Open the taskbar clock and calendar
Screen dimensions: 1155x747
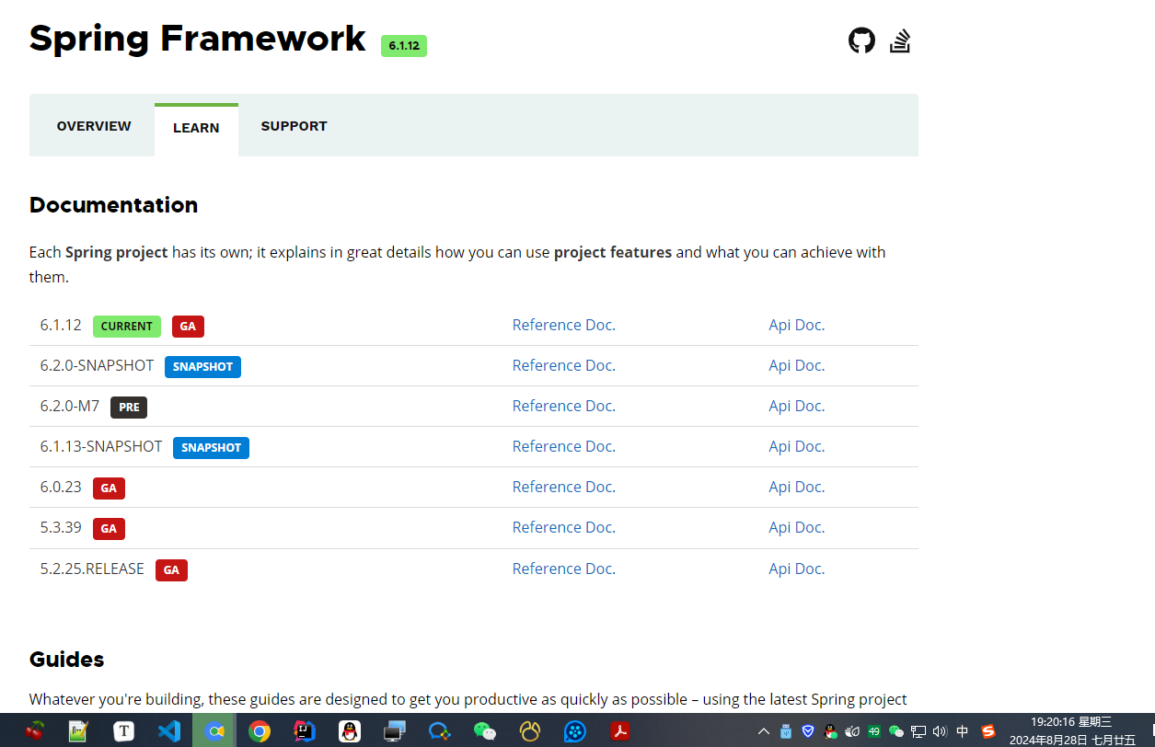tap(1072, 731)
